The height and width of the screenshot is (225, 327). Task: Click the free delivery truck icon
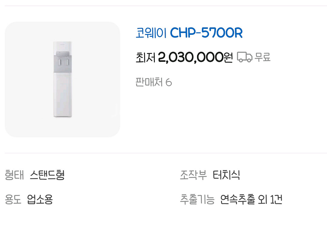(244, 57)
